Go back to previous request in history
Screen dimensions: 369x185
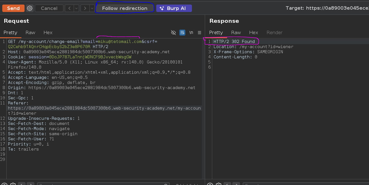tap(69, 8)
